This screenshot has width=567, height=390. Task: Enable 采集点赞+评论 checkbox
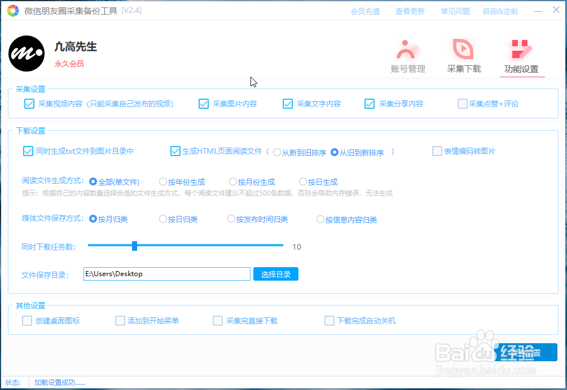click(x=463, y=104)
